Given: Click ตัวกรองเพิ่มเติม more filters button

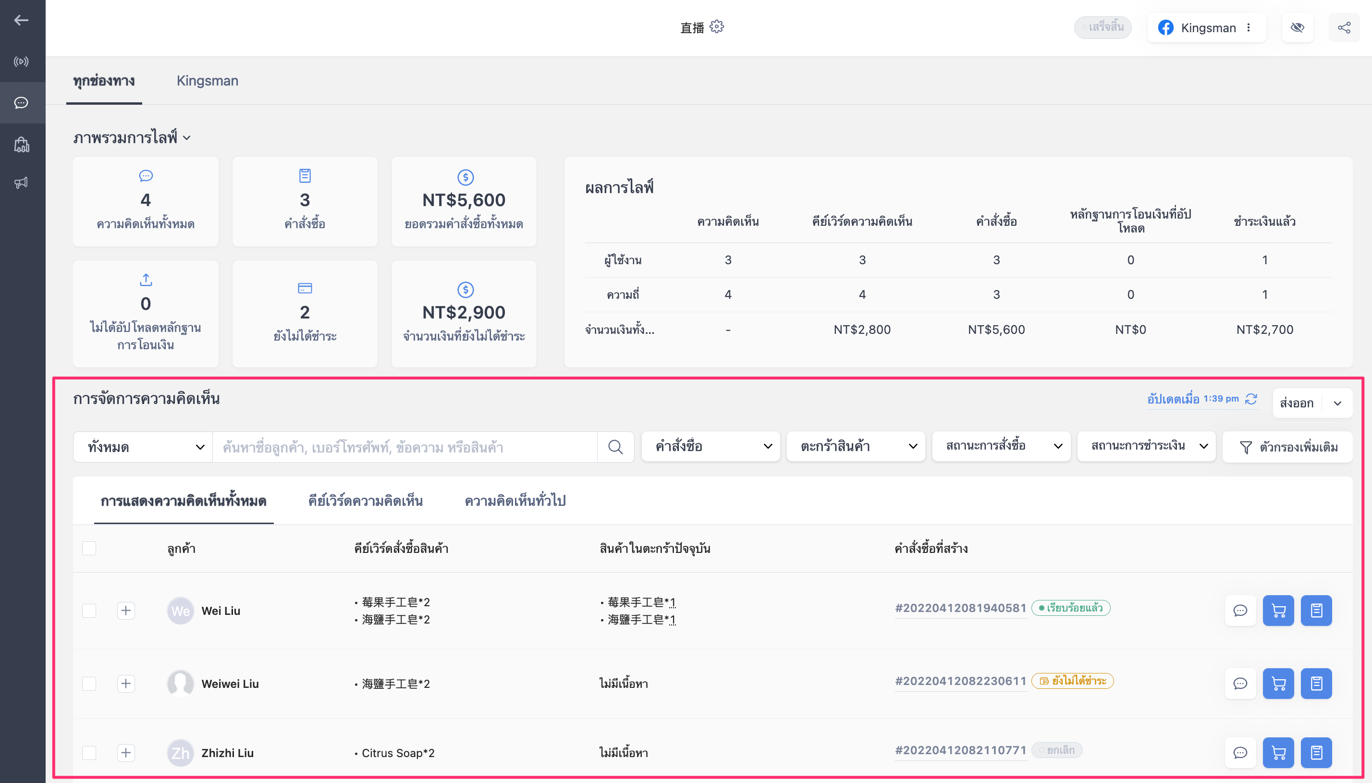Looking at the screenshot, I should point(1287,447).
